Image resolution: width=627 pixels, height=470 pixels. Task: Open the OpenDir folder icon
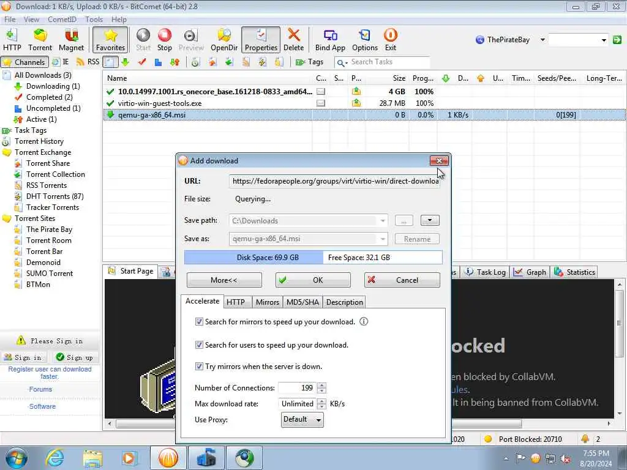point(224,40)
